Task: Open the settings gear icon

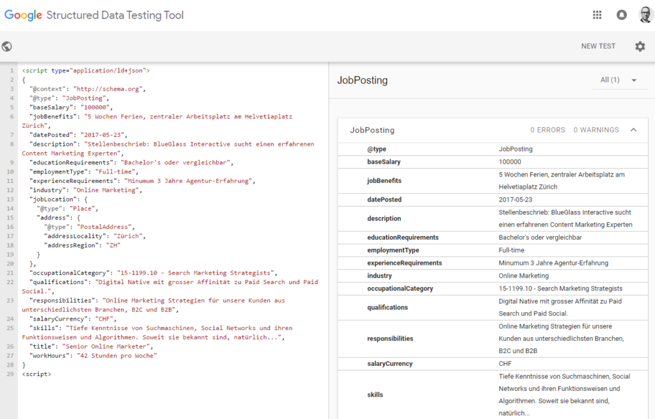Action: pyautogui.click(x=640, y=46)
